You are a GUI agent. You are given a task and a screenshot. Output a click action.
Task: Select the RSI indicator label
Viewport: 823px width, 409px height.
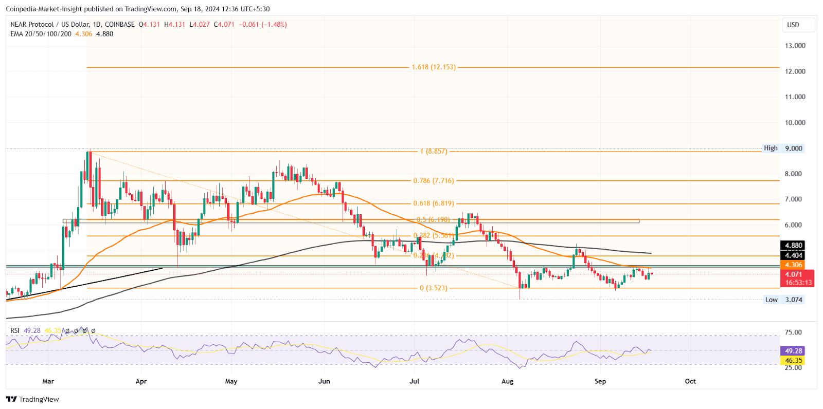pyautogui.click(x=15, y=330)
